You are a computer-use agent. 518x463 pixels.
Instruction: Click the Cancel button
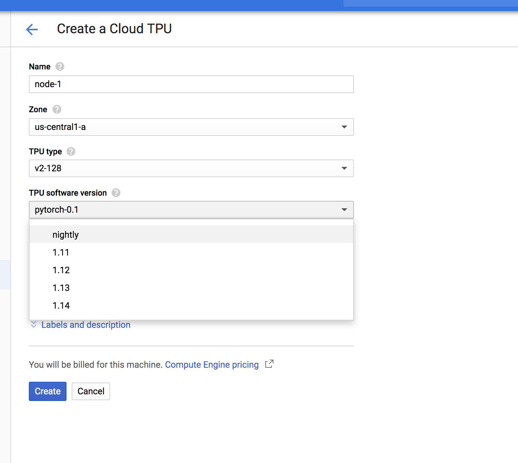tap(91, 391)
